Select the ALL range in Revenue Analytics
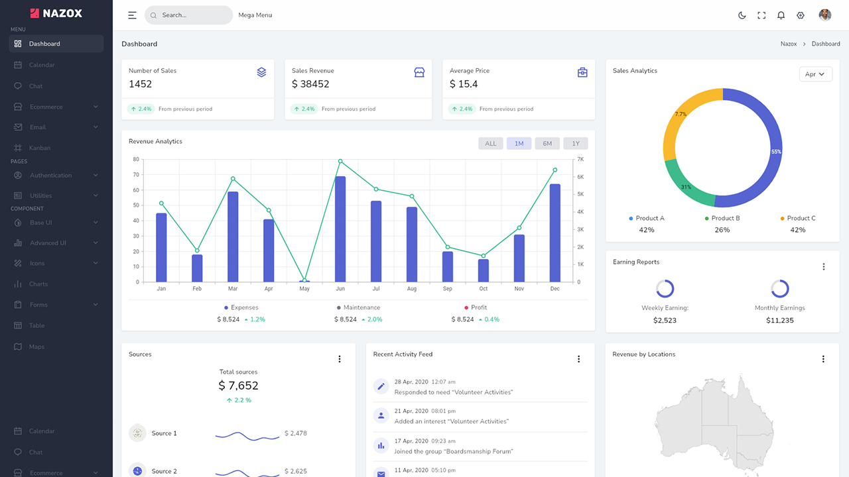 (490, 142)
